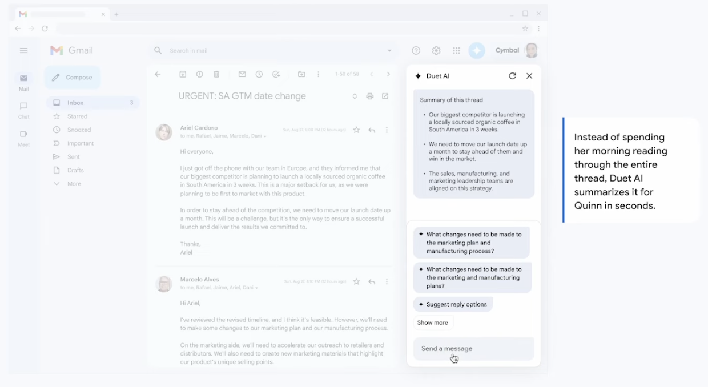Go to the newer conversation
708x387 pixels.
click(x=371, y=74)
